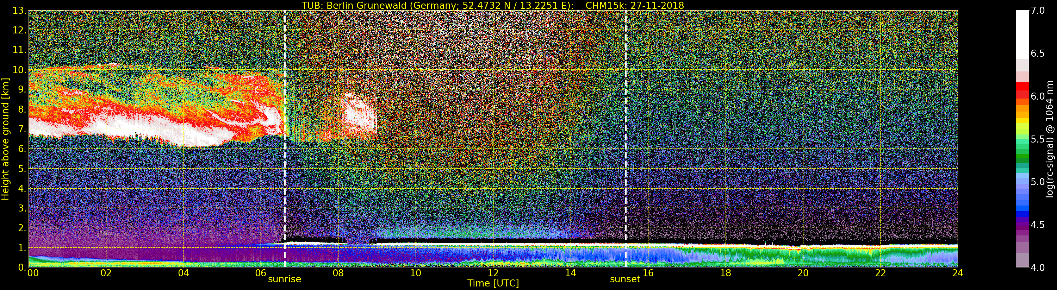Click the 12 hour tick on time axis
The image size is (1057, 290).
(x=493, y=273)
